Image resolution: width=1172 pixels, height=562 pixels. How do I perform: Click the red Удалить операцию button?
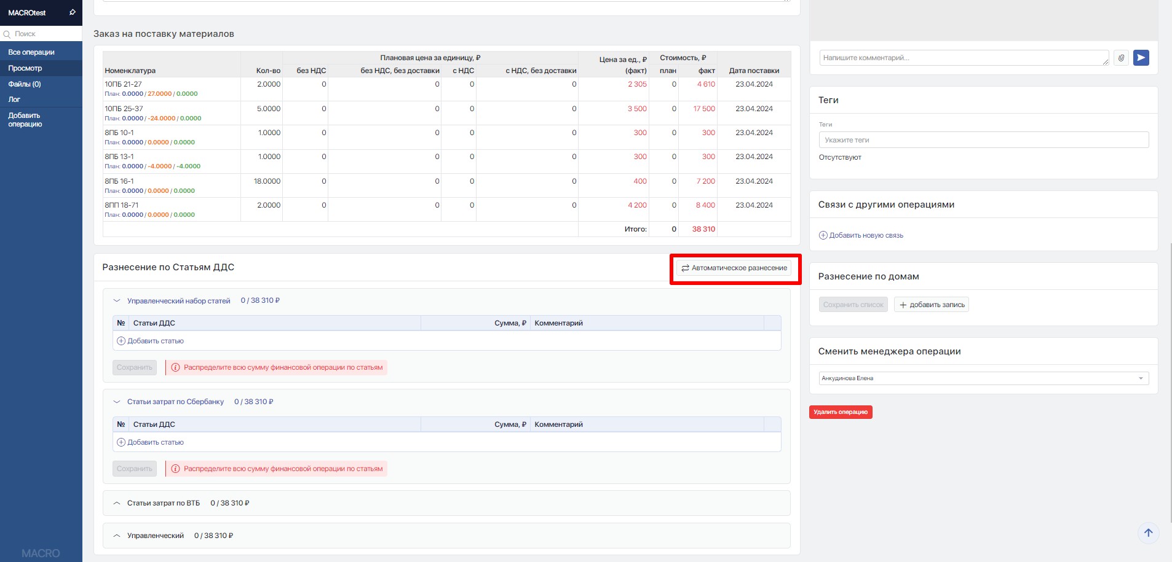840,412
